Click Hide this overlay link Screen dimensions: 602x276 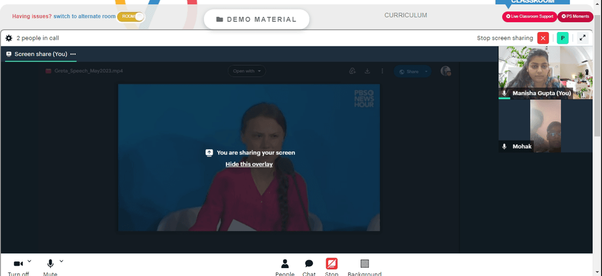[249, 164]
